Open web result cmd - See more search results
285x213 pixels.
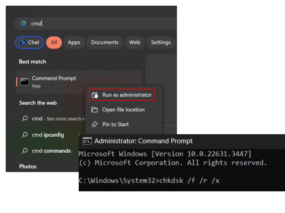coord(53,119)
